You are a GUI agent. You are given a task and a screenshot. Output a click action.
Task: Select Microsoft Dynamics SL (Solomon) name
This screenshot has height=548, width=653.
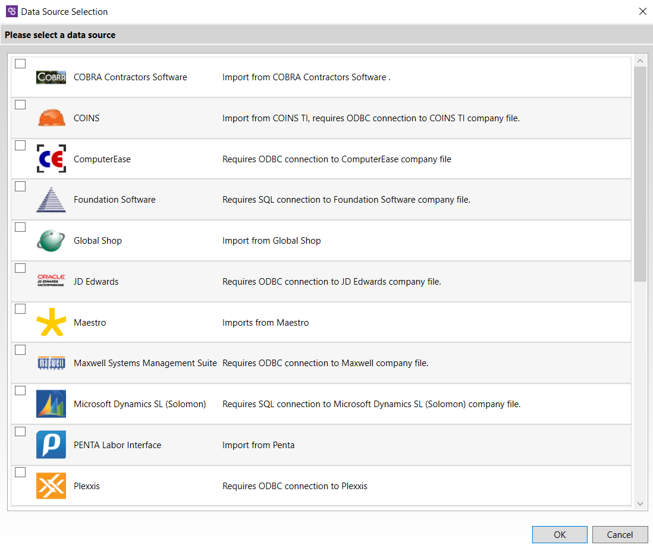pyautogui.click(x=140, y=404)
